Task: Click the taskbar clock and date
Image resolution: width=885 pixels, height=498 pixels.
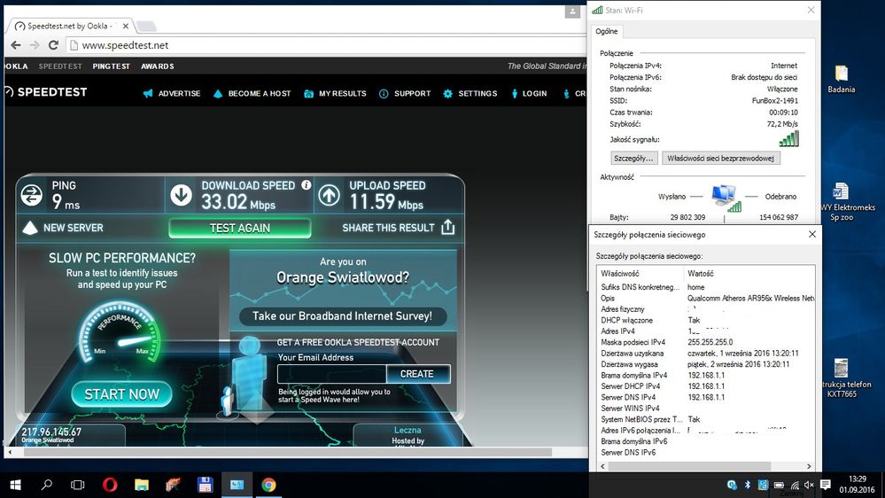Action: pos(857,484)
